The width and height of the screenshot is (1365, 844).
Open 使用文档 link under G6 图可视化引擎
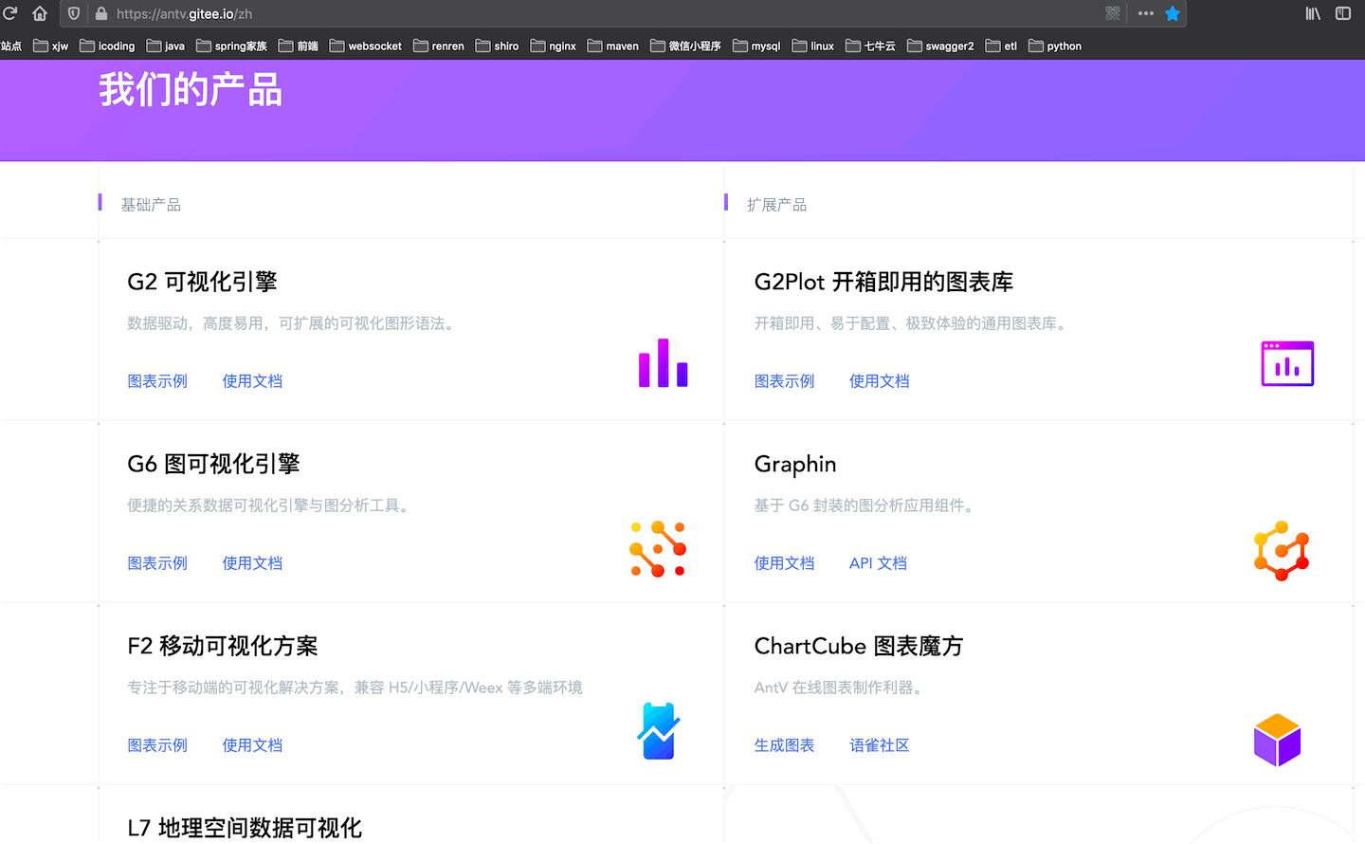[252, 563]
